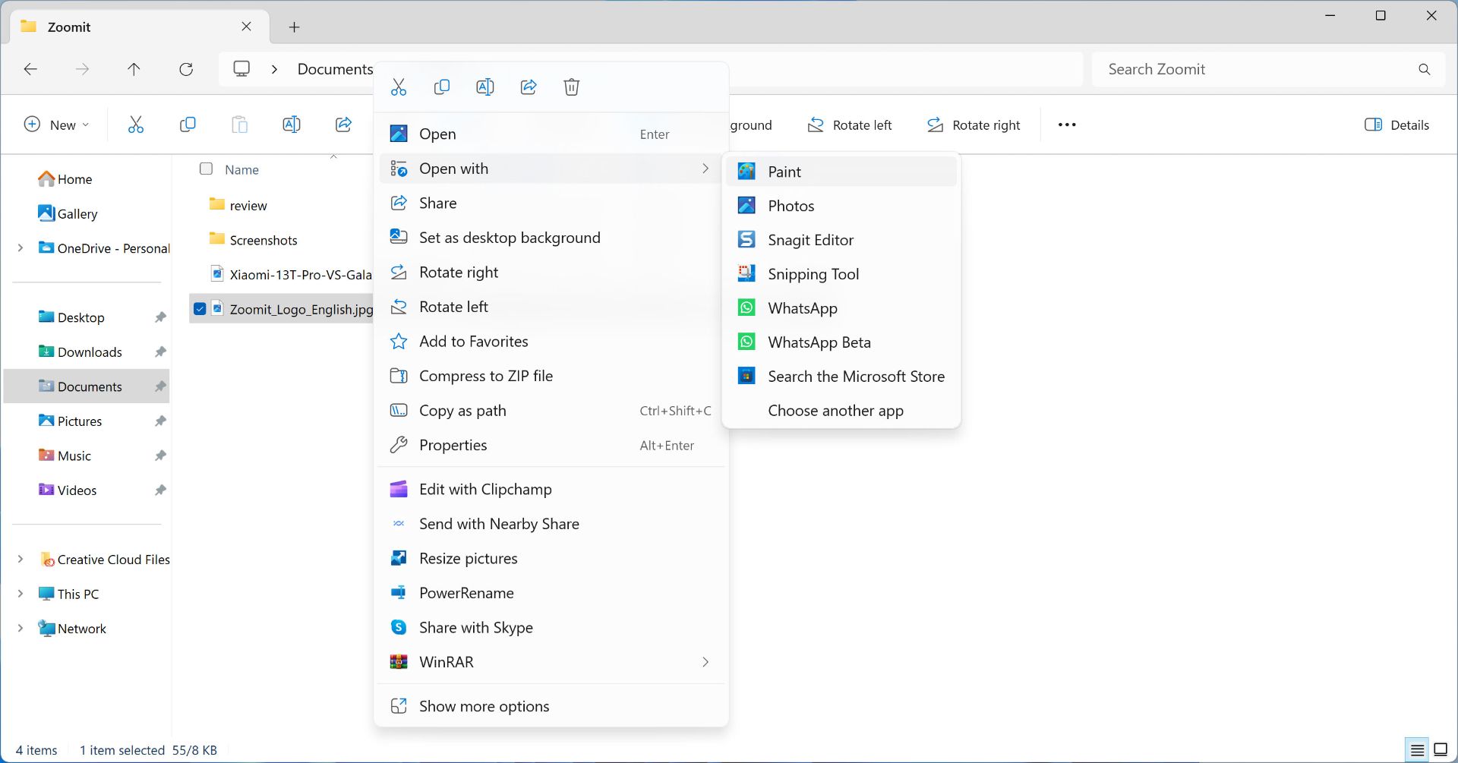This screenshot has height=763, width=1458.
Task: Expand the OneDrive - Personal tree node
Action: [x=21, y=248]
